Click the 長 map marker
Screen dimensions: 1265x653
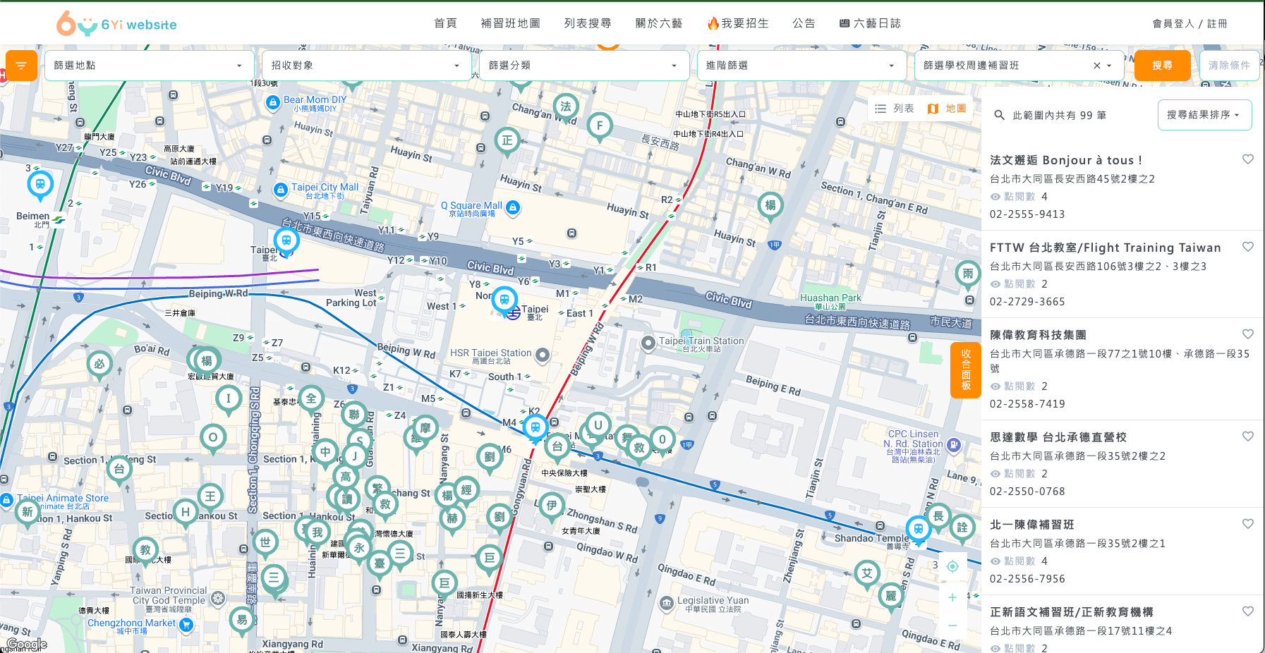pyautogui.click(x=938, y=517)
